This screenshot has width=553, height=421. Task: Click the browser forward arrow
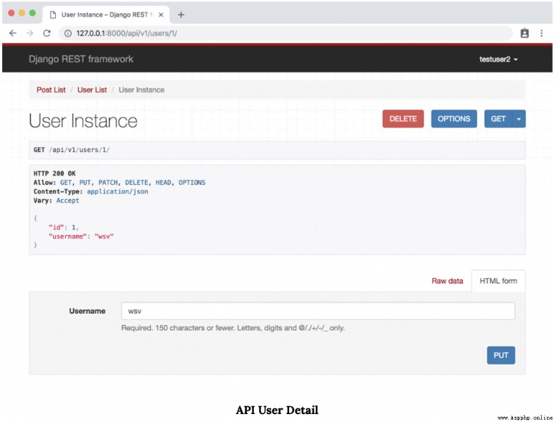[30, 33]
